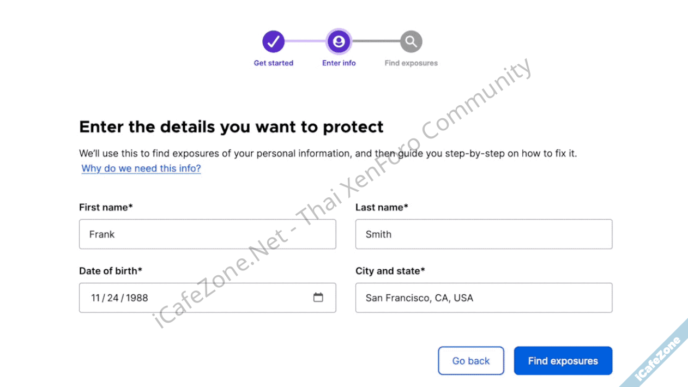Open the "Why do we need this info?" link
688x387 pixels.
[x=141, y=168]
